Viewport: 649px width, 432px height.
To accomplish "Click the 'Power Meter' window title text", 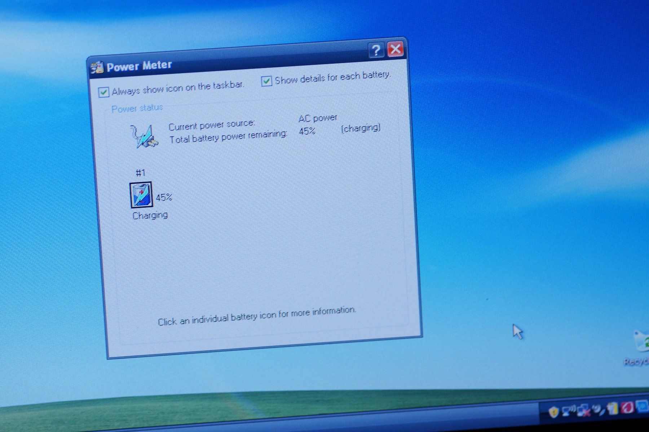I will click(x=139, y=66).
